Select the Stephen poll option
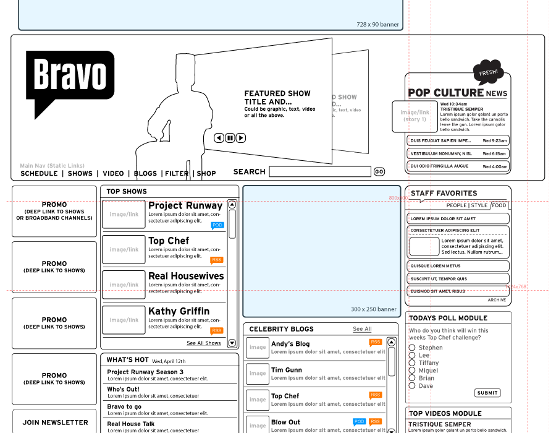The height and width of the screenshot is (433, 556). click(x=412, y=348)
